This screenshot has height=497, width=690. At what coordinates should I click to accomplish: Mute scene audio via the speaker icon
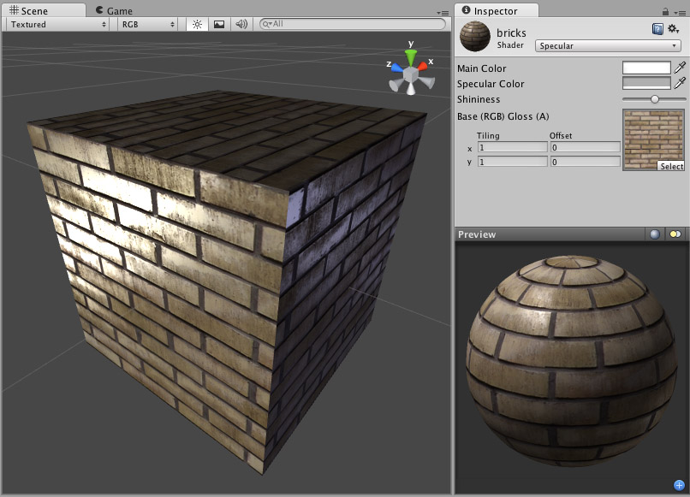pyautogui.click(x=240, y=25)
